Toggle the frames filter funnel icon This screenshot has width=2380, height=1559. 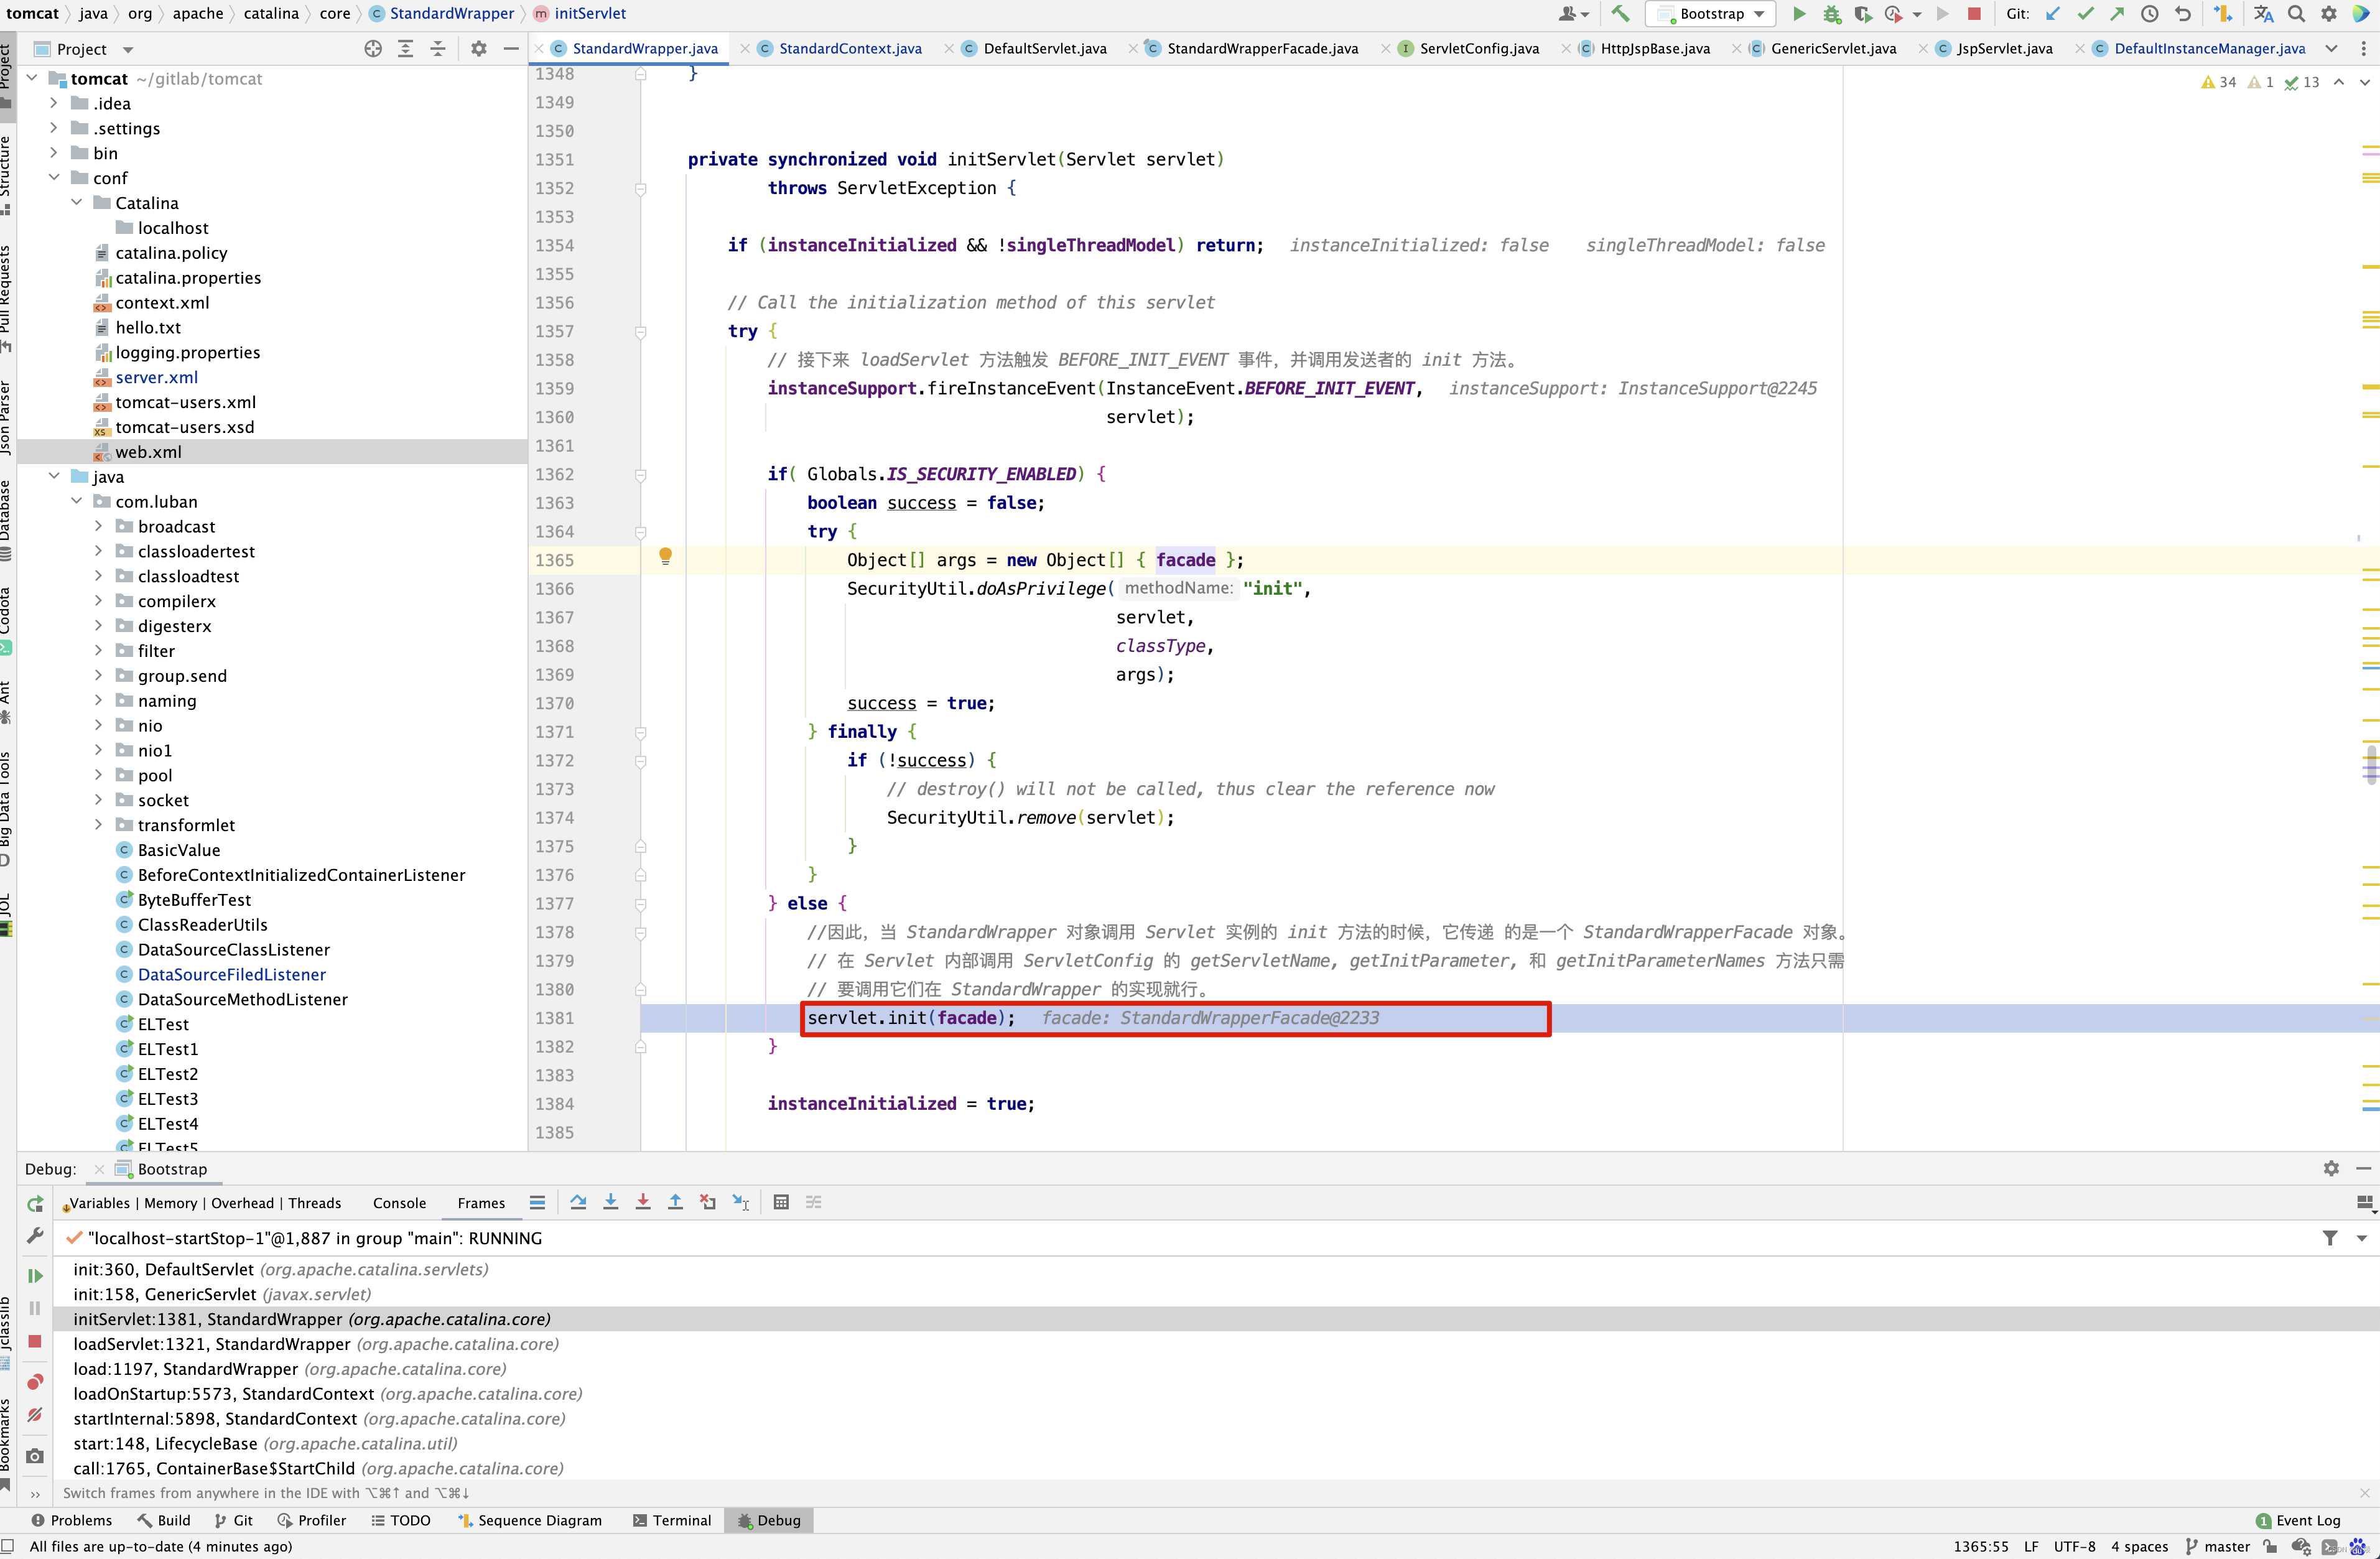point(2330,1238)
